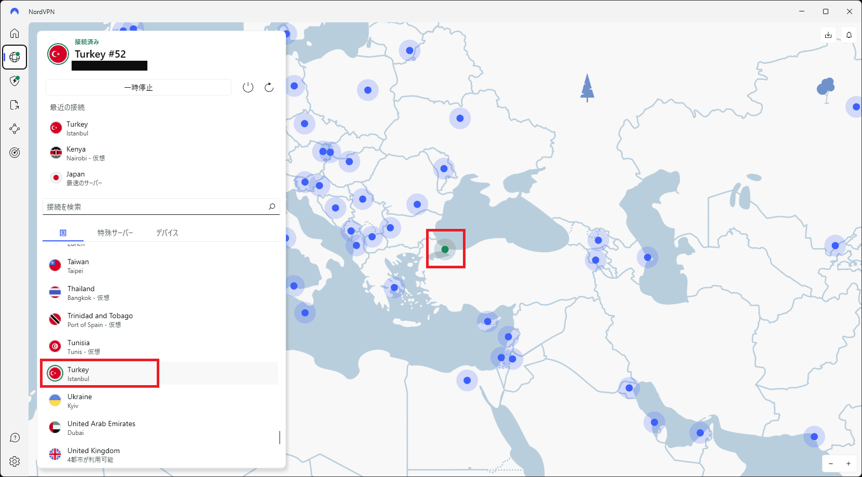The width and height of the screenshot is (862, 477).
Task: Select recent connection Turkey Istanbul
Action: click(x=161, y=128)
